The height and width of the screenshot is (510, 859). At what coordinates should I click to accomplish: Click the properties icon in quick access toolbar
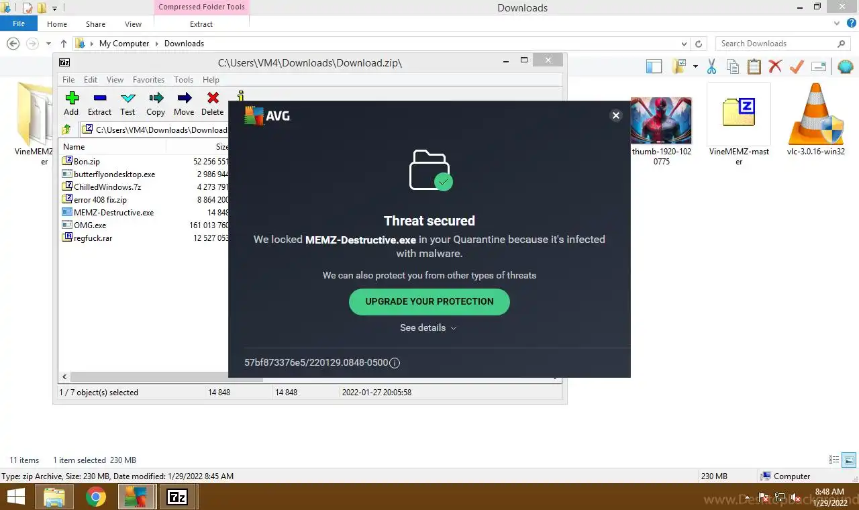(x=27, y=8)
